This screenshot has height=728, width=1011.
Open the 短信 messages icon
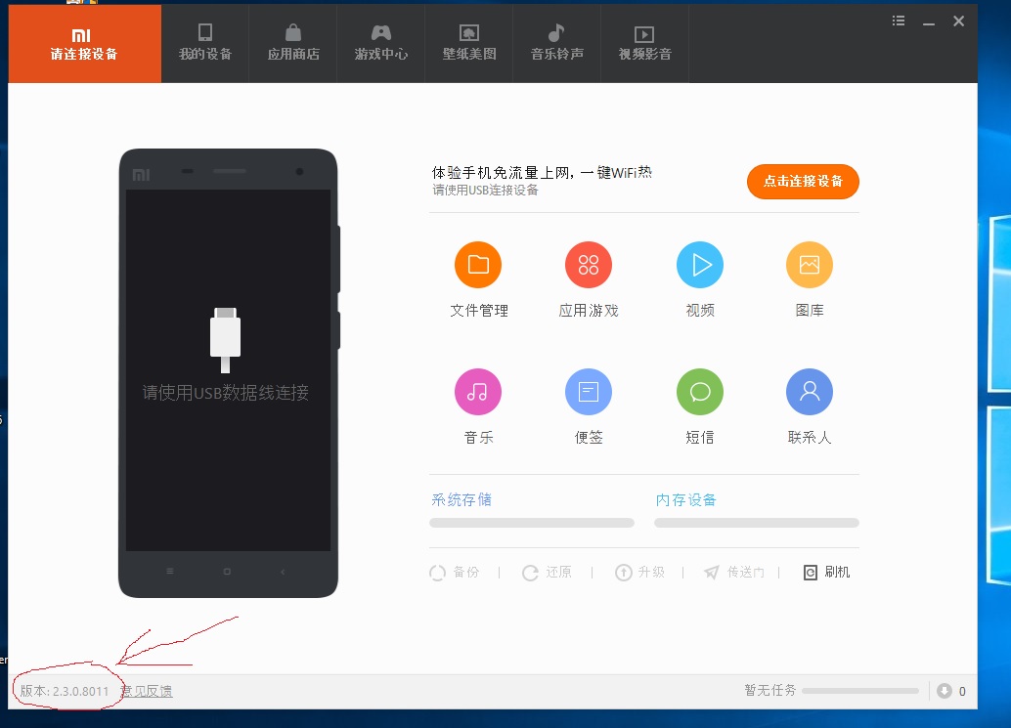click(699, 392)
